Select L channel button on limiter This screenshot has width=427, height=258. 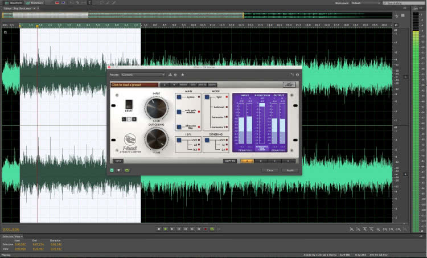[124, 119]
